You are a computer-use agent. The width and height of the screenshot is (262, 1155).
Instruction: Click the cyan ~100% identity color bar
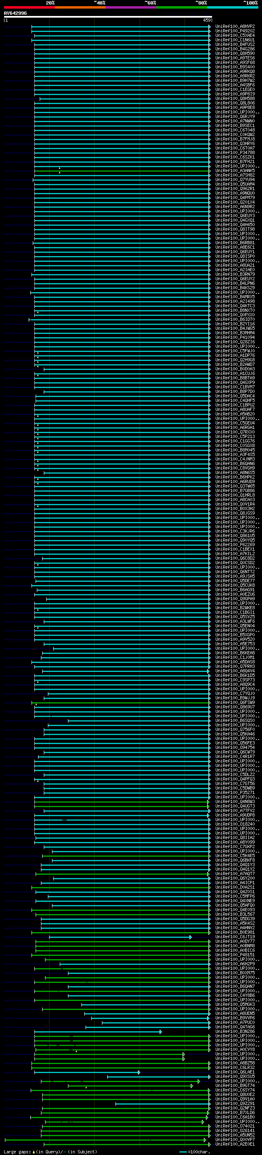coord(233,7)
